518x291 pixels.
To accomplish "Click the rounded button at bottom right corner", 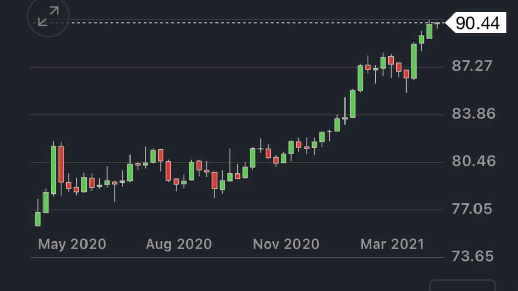I will click(462, 286).
